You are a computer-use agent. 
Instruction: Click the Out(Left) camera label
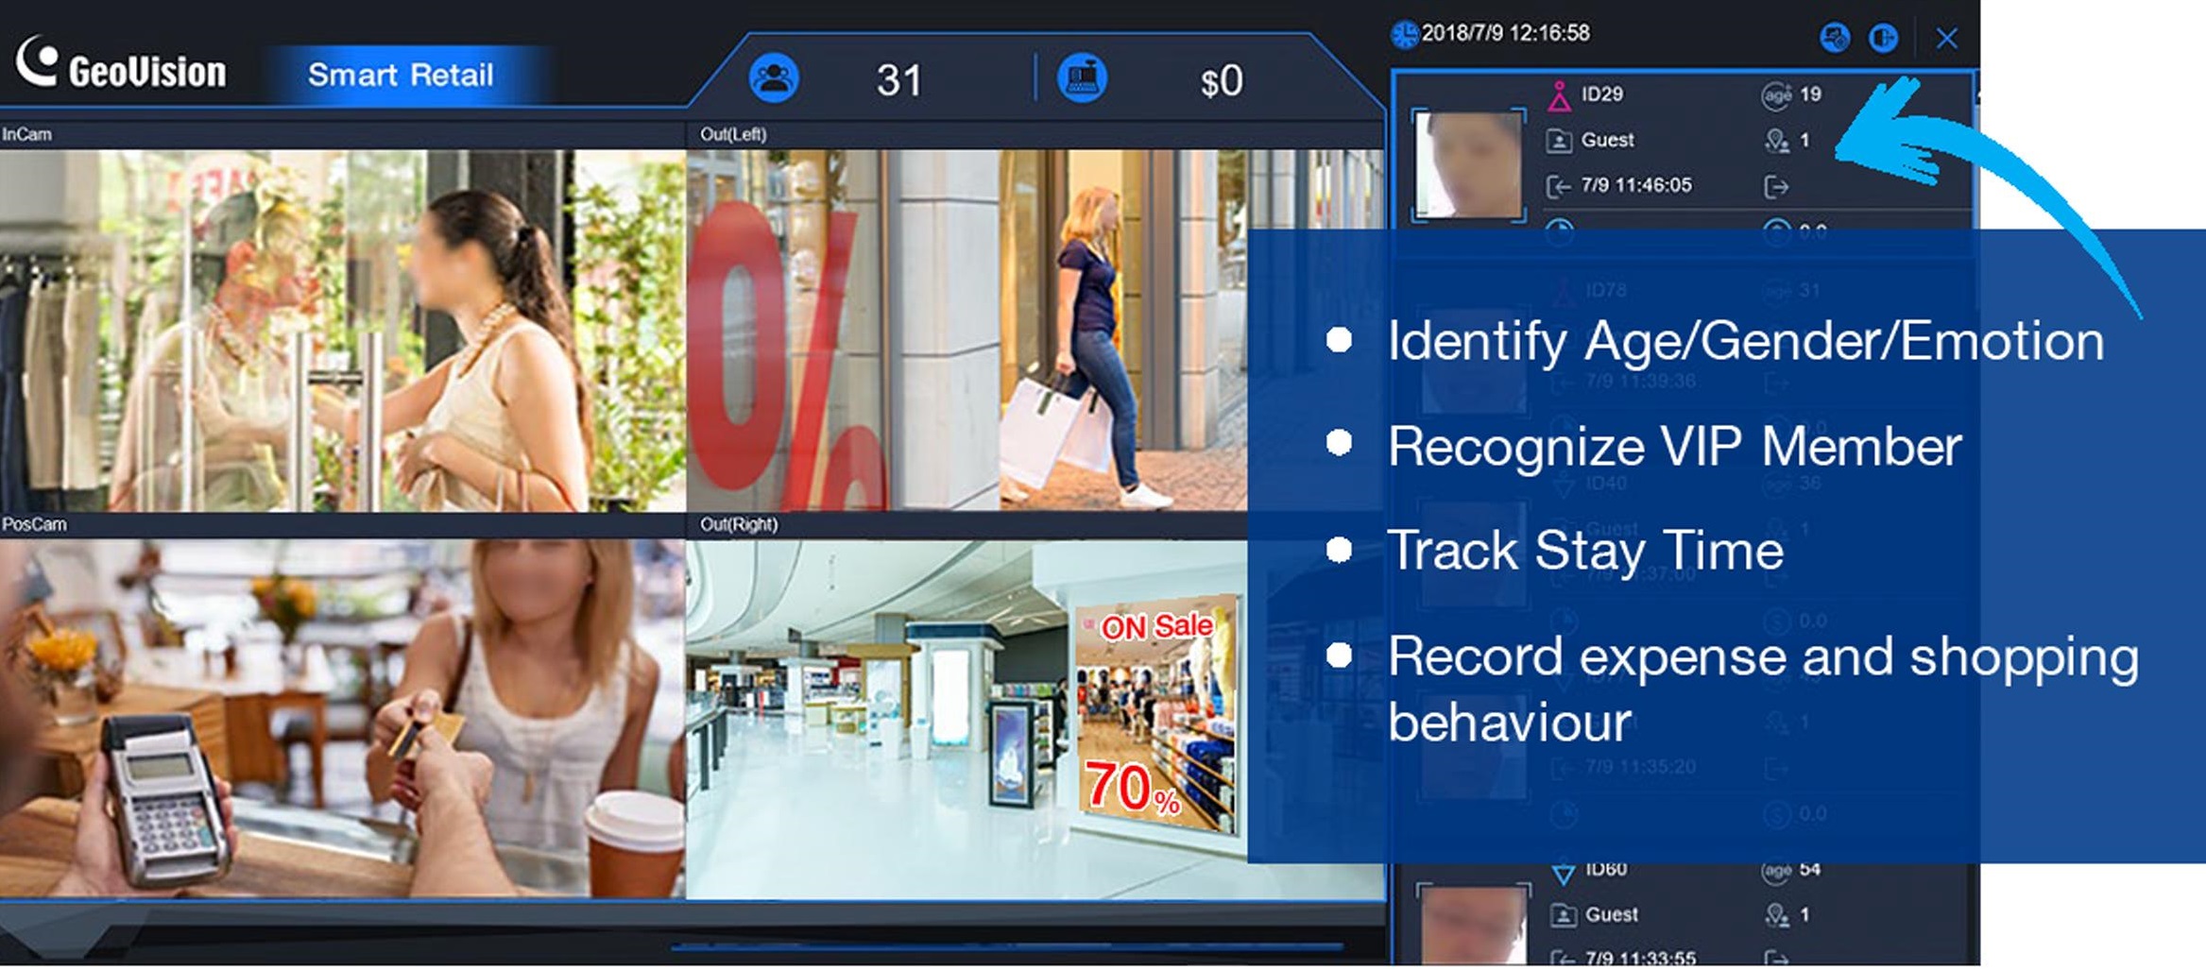click(733, 134)
